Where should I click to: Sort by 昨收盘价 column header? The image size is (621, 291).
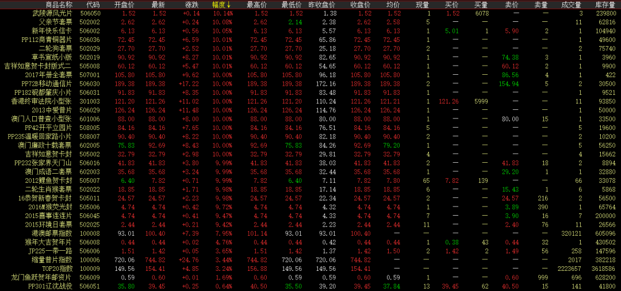coord(322,5)
